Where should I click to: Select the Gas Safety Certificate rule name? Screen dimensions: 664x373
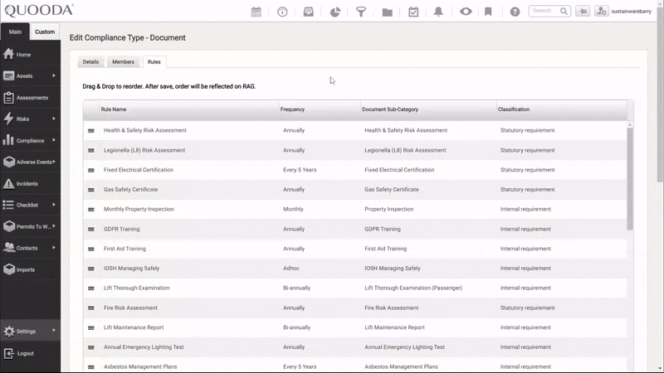pyautogui.click(x=130, y=190)
